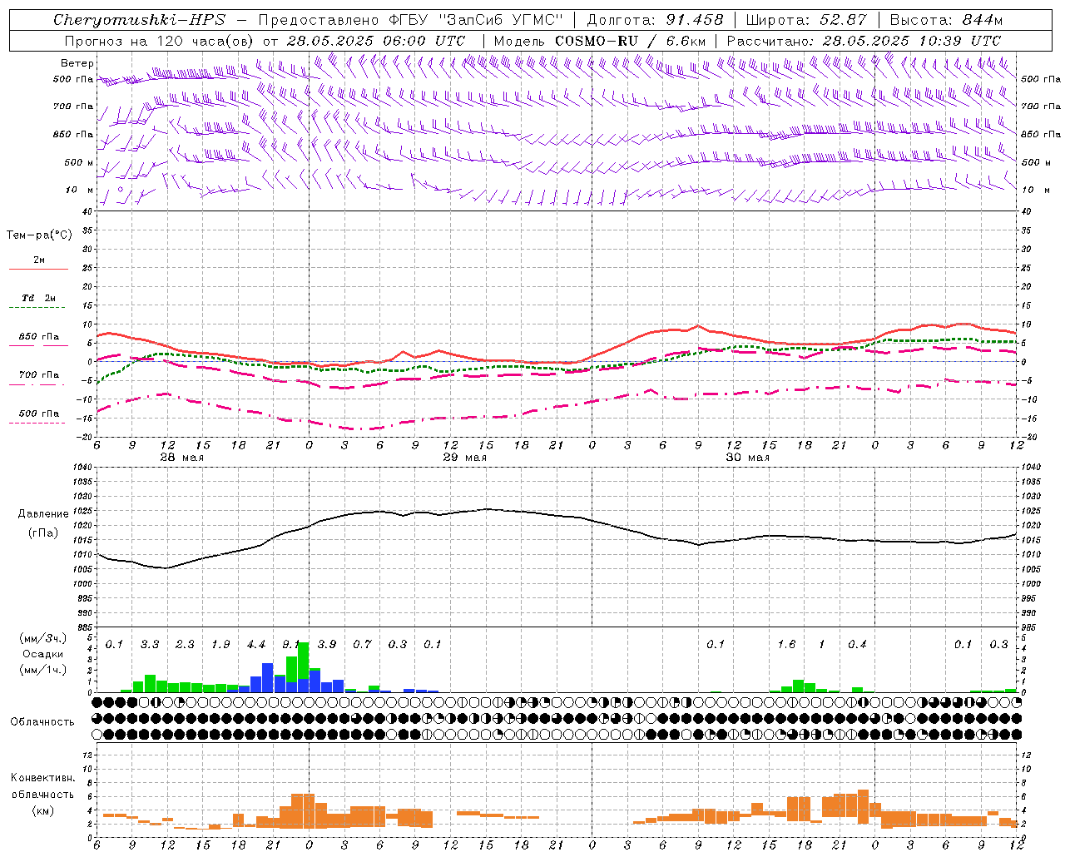Image resolution: width=1065 pixels, height=852 pixels.
Task: Click the 30 мая date label
Action: (747, 458)
